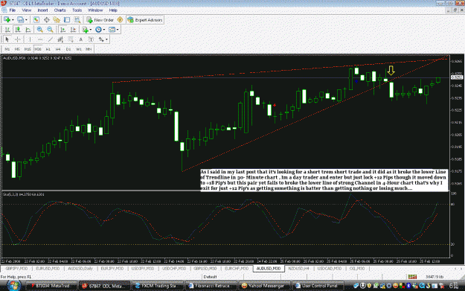Switch to D1 timeframe

coord(68,49)
